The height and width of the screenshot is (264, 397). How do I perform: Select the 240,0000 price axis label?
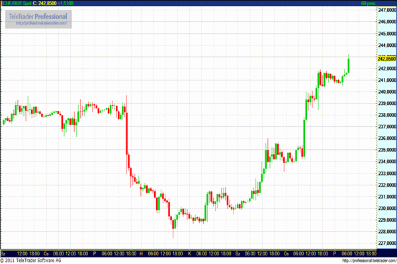387,92
